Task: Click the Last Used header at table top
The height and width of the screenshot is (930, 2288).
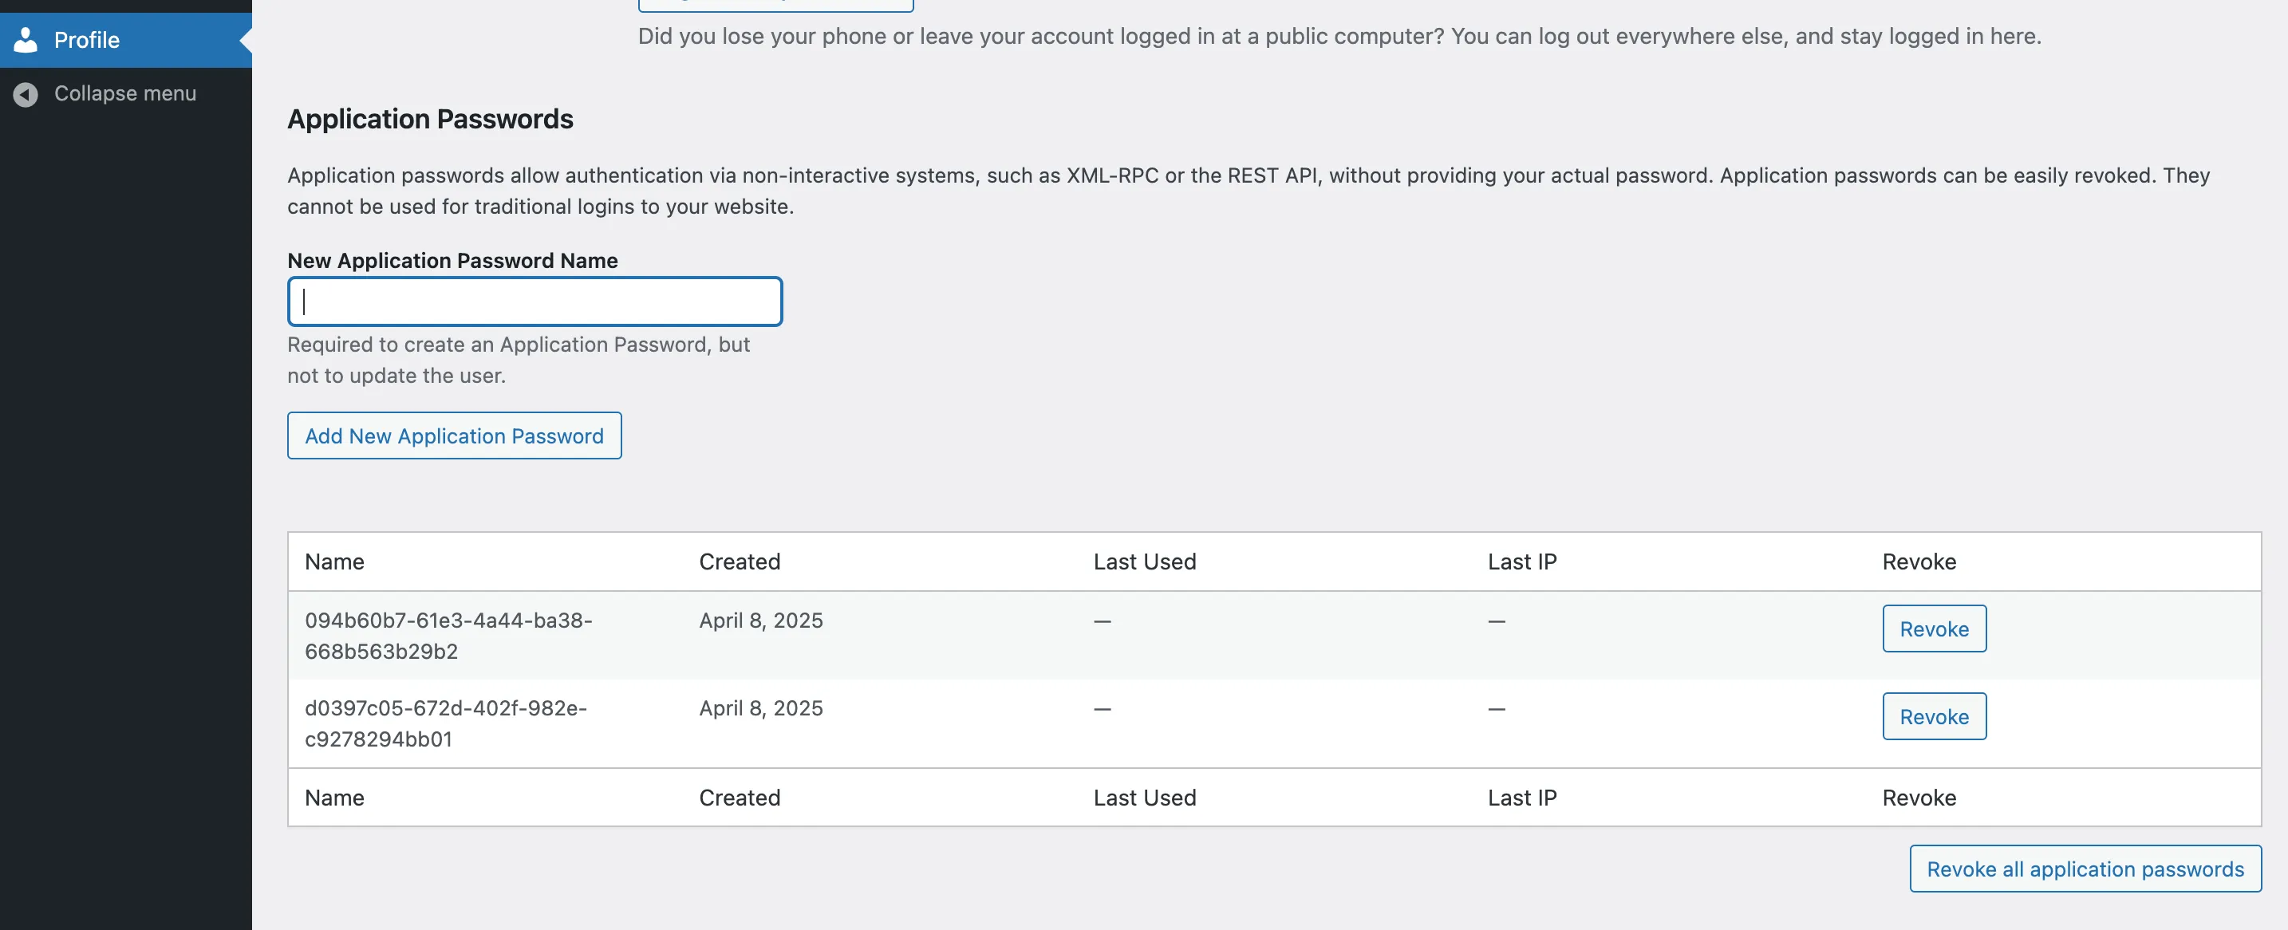Action: coord(1144,562)
